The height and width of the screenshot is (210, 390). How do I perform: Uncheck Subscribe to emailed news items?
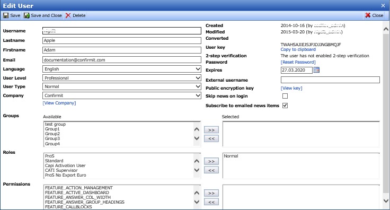pos(285,106)
